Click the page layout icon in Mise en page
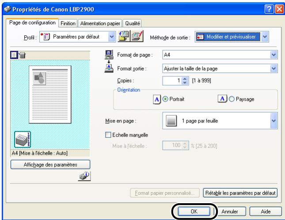 coord(171,121)
